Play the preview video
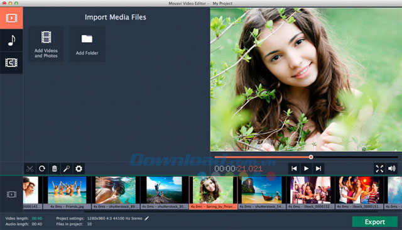Viewport: 402px width, 230px height. click(x=306, y=168)
